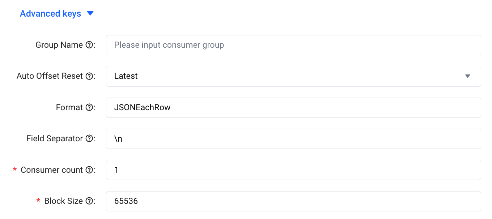
Task: Select the Consumer count input box
Action: tap(293, 170)
